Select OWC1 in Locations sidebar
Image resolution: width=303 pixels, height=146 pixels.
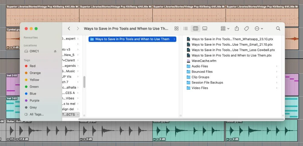pyautogui.click(x=34, y=51)
